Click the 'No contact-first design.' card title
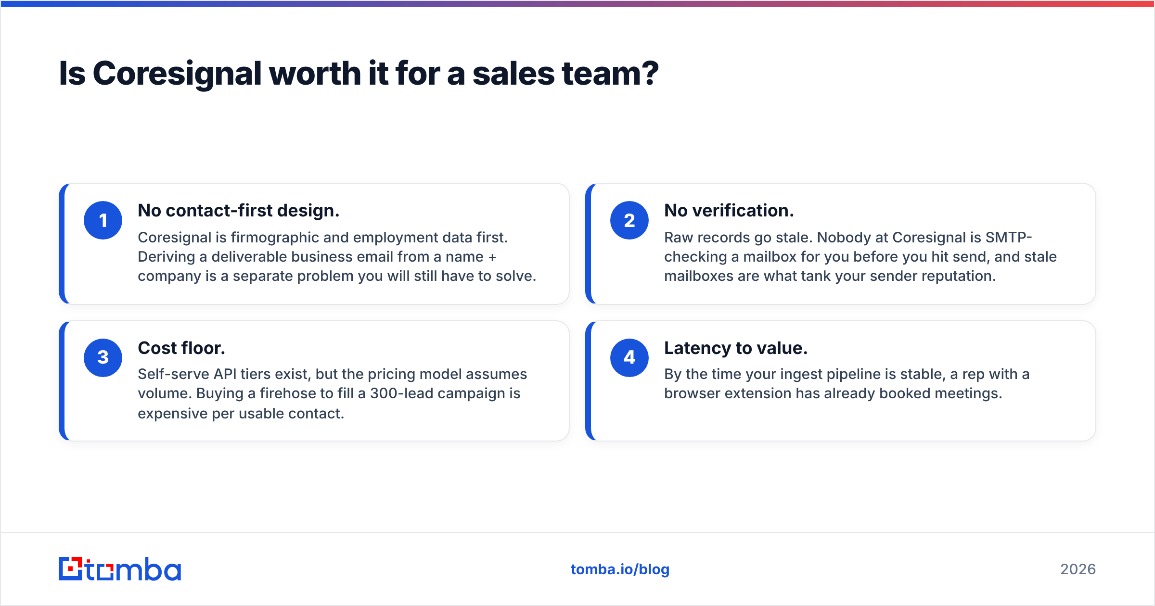 pos(239,211)
